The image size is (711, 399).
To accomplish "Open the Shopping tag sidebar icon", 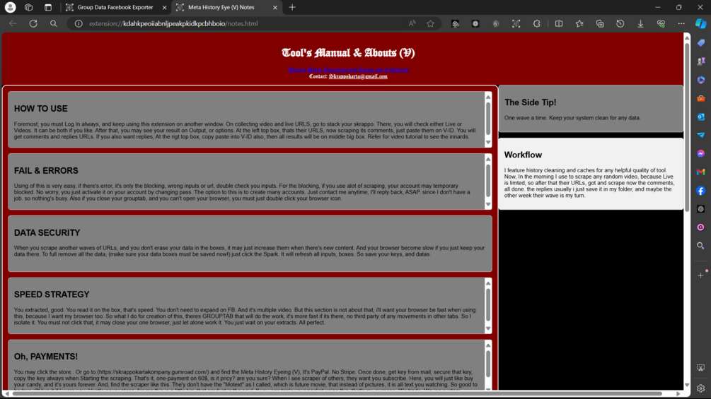I will click(x=700, y=43).
